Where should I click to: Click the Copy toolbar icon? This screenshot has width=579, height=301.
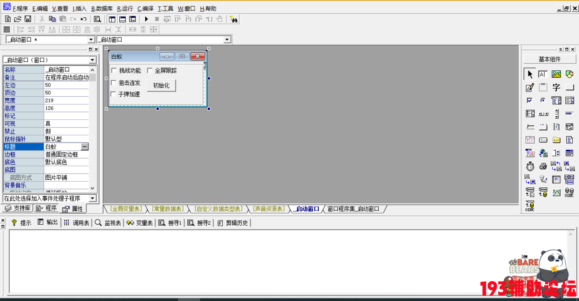tap(52, 19)
